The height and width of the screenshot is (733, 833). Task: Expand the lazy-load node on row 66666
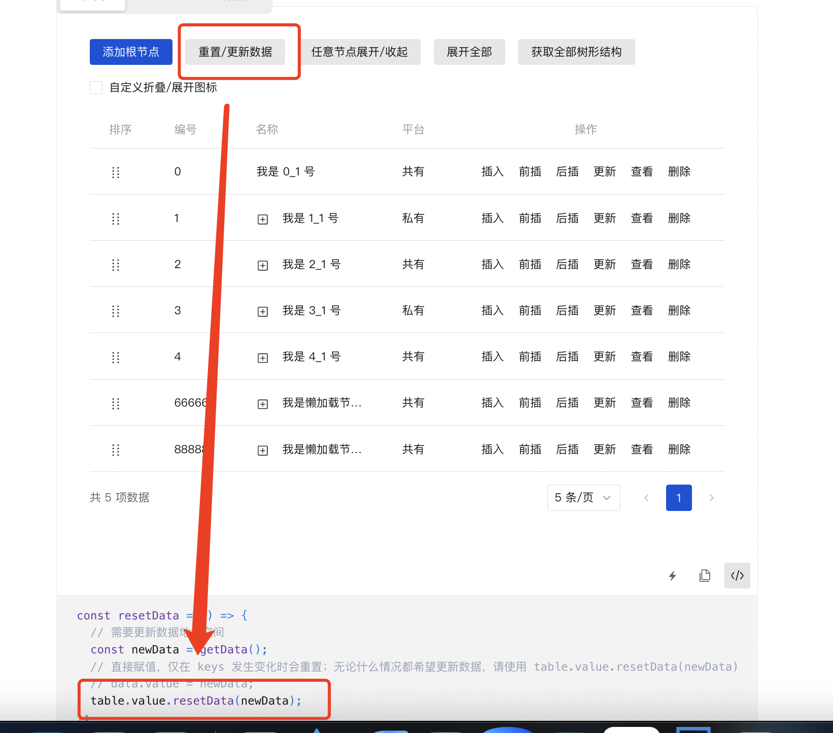coord(263,404)
